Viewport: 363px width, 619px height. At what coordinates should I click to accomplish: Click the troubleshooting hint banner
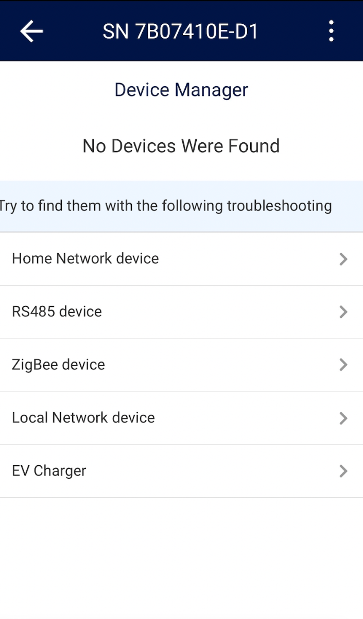(x=181, y=206)
